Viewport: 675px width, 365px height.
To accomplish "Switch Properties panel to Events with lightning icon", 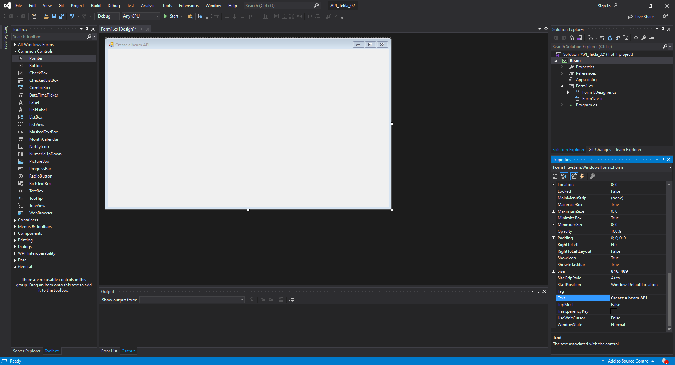I will (x=582, y=176).
